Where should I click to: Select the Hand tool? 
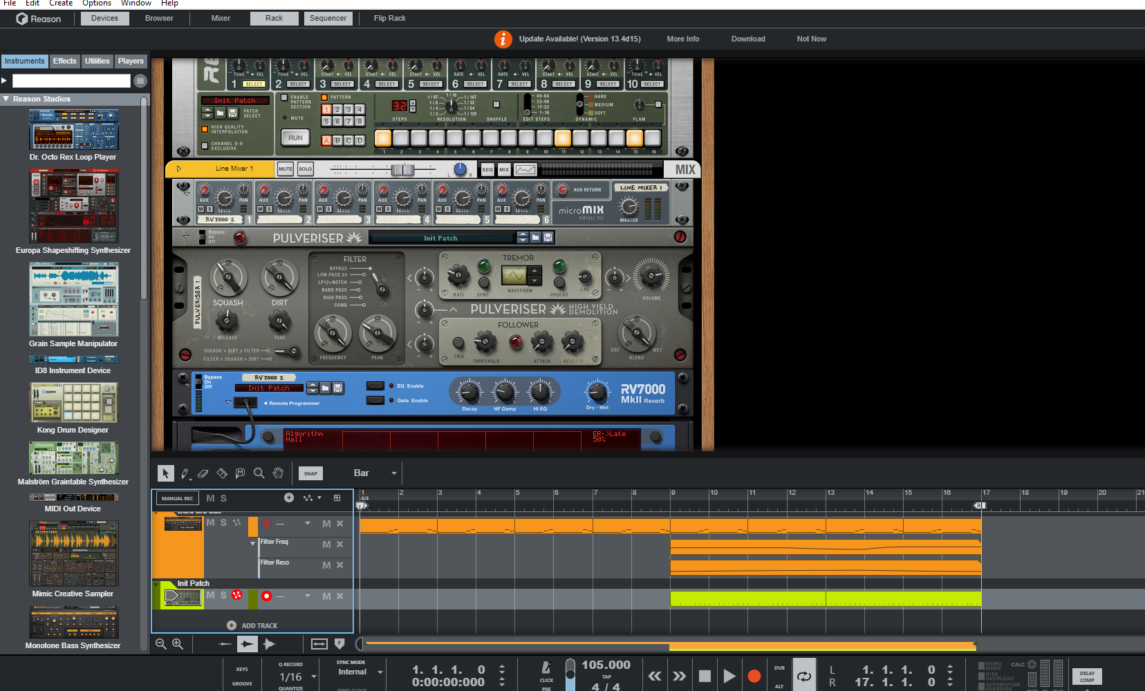pyautogui.click(x=278, y=473)
